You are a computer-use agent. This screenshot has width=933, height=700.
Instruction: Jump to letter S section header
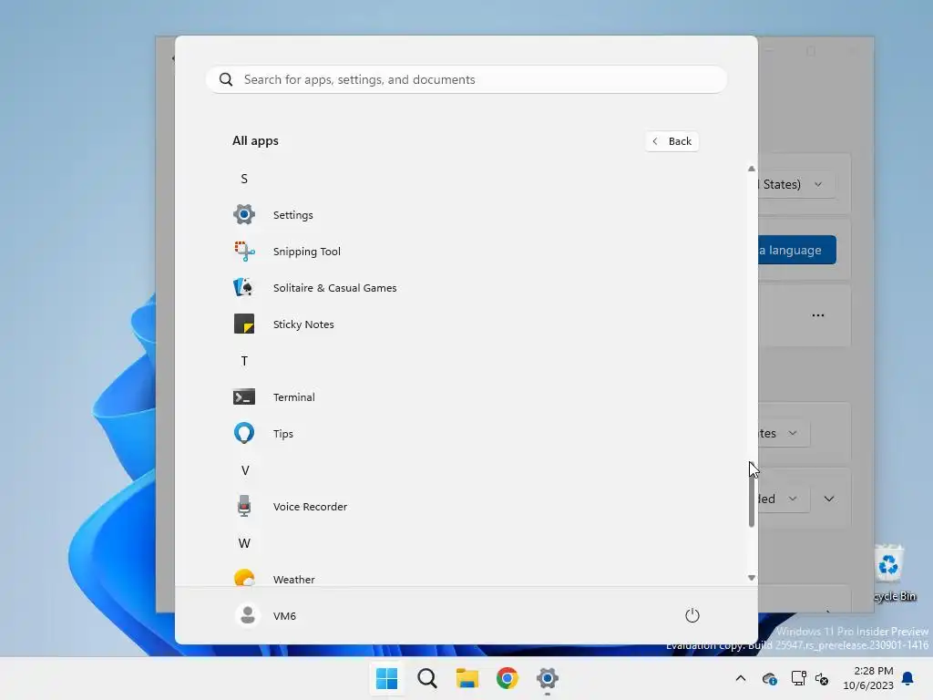click(x=244, y=179)
